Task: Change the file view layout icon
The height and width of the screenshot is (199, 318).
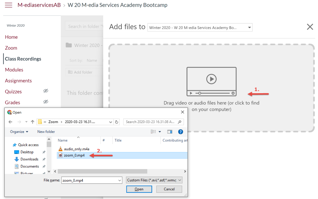Action: (x=154, y=132)
